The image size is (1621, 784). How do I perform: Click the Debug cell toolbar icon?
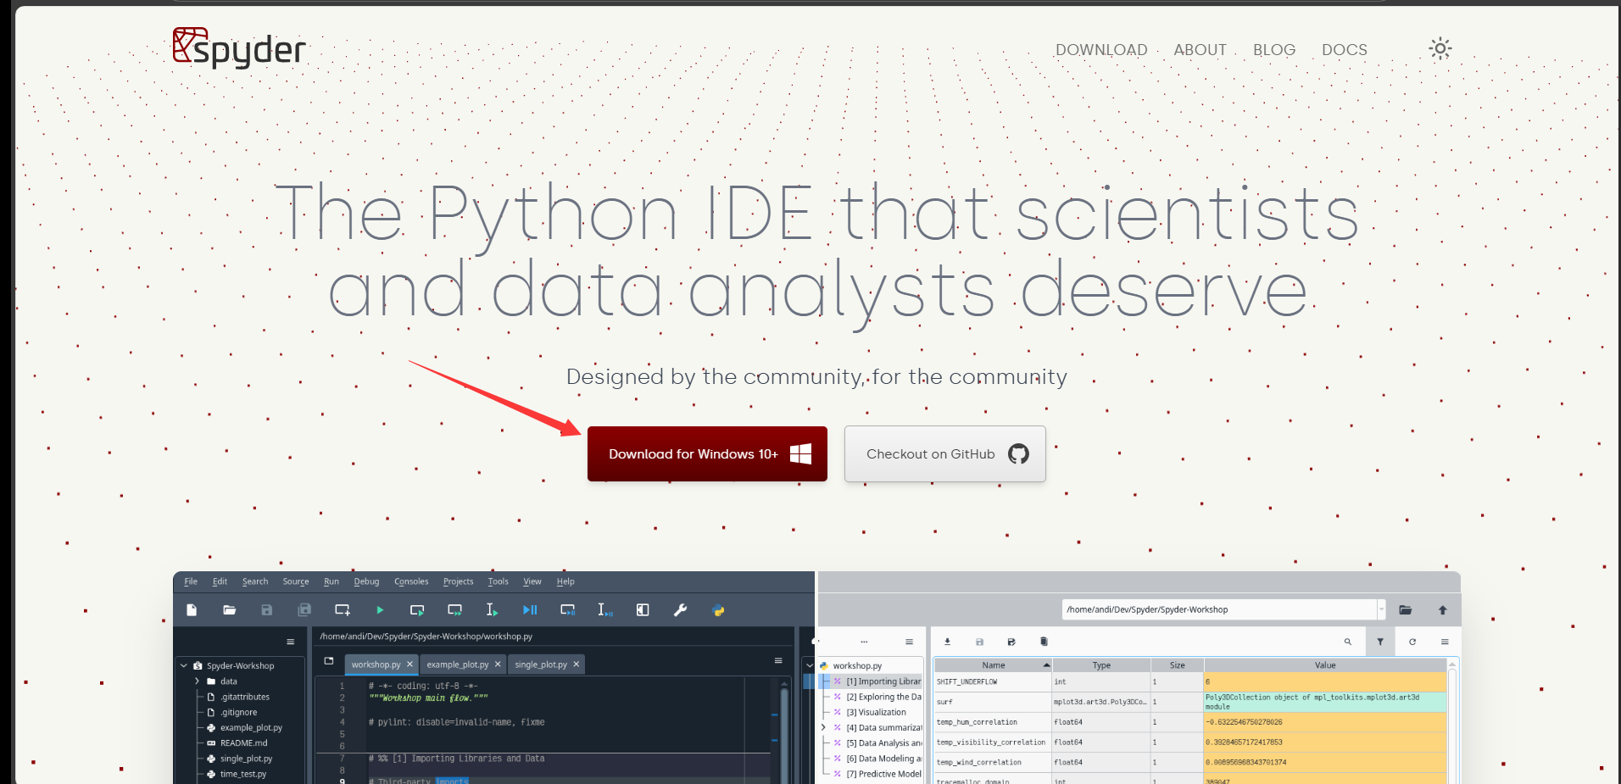point(568,609)
